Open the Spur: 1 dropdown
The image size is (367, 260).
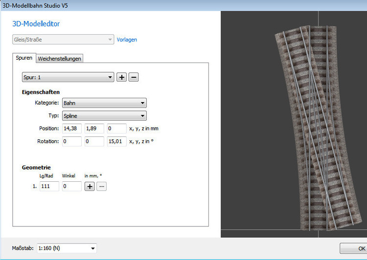pos(68,77)
